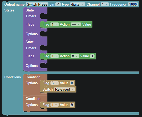Screen dimensions: 142x117
Task: Open the Switch dropdown showing Released
Action: [x=64, y=89]
